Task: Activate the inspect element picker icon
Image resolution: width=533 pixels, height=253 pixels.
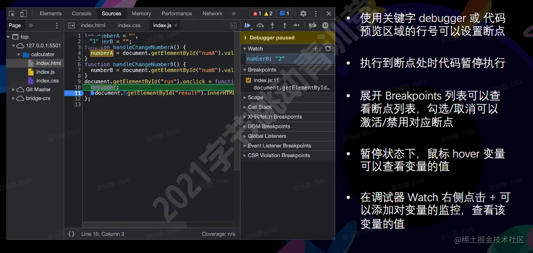Action: [x=12, y=14]
